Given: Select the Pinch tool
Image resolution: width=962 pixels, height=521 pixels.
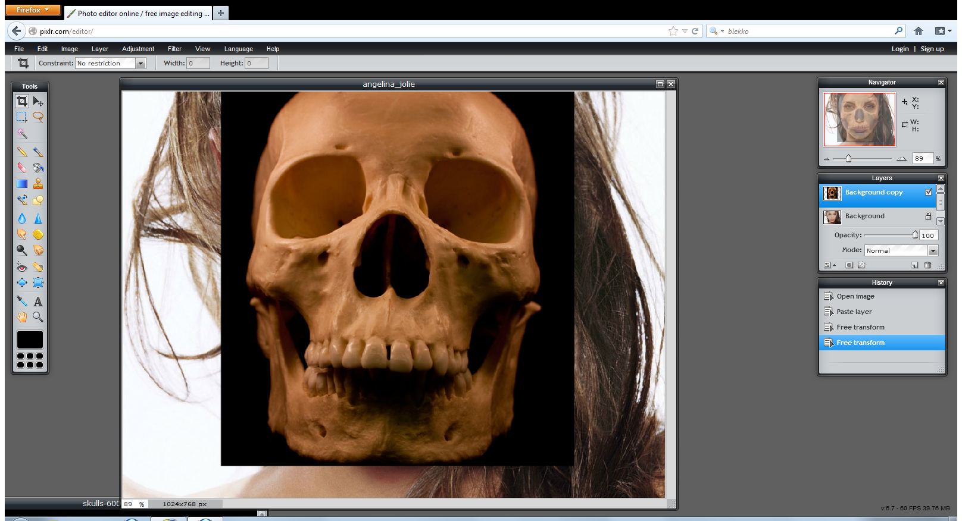Looking at the screenshot, I should point(38,283).
